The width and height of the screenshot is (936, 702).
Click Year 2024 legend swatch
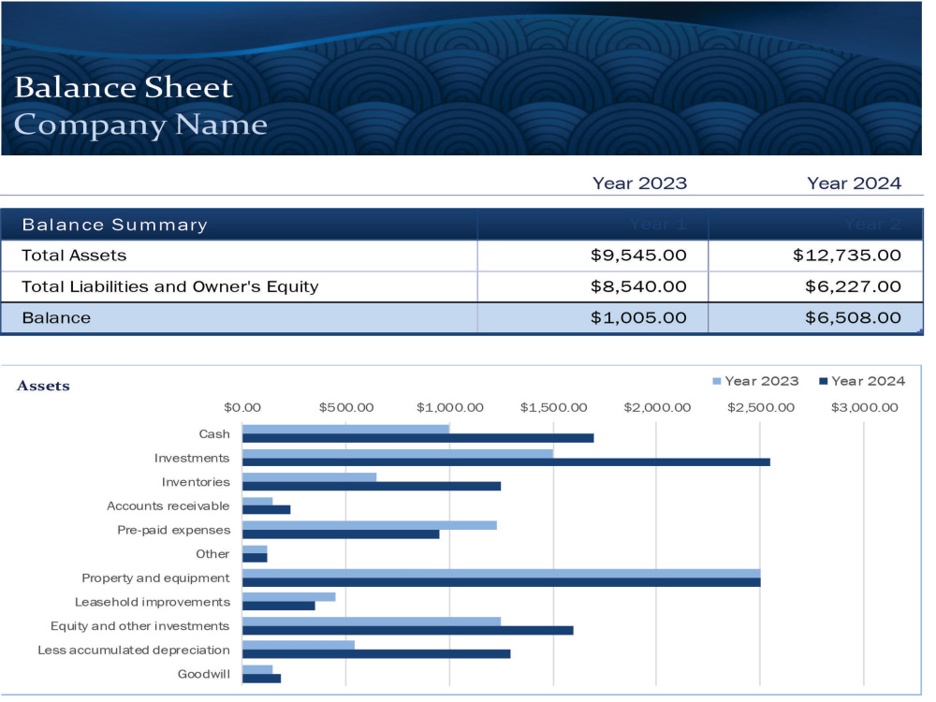823,382
